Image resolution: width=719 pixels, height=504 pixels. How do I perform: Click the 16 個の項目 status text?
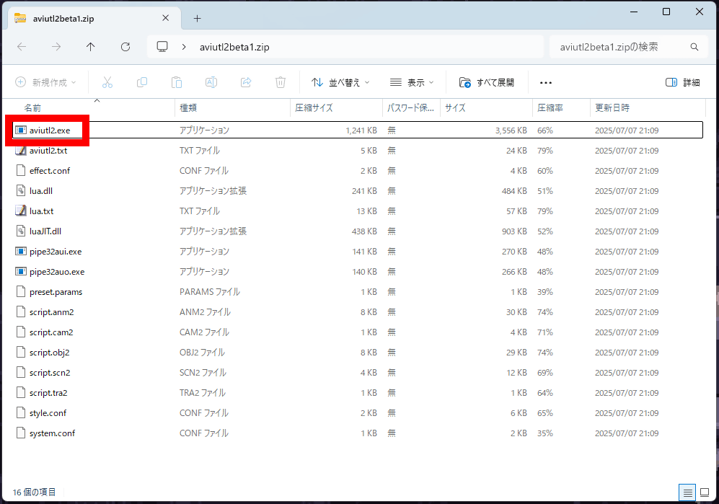pos(34,492)
